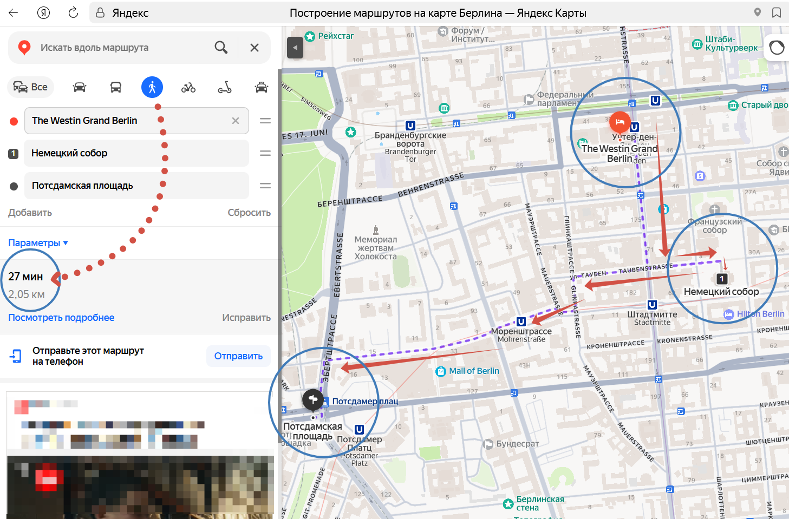This screenshot has height=519, width=789.
Task: Open 'Посмотреть подробнее' route details
Action: tap(61, 318)
